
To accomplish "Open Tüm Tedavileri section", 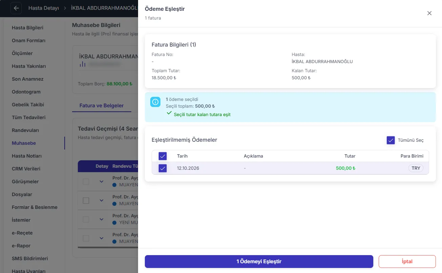I will click(28, 117).
